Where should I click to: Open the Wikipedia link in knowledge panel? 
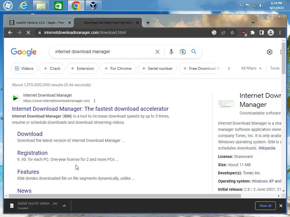coord(267,148)
